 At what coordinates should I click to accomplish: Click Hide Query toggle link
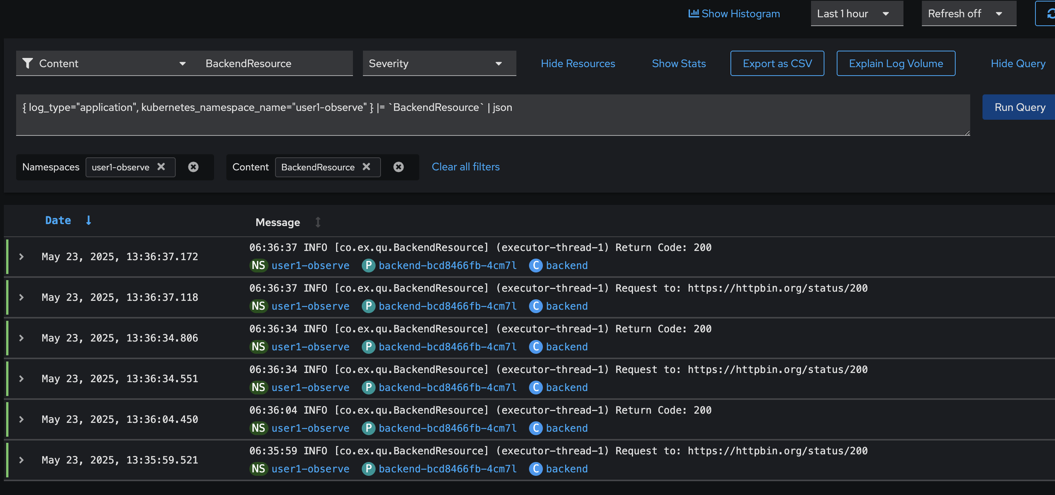1018,63
